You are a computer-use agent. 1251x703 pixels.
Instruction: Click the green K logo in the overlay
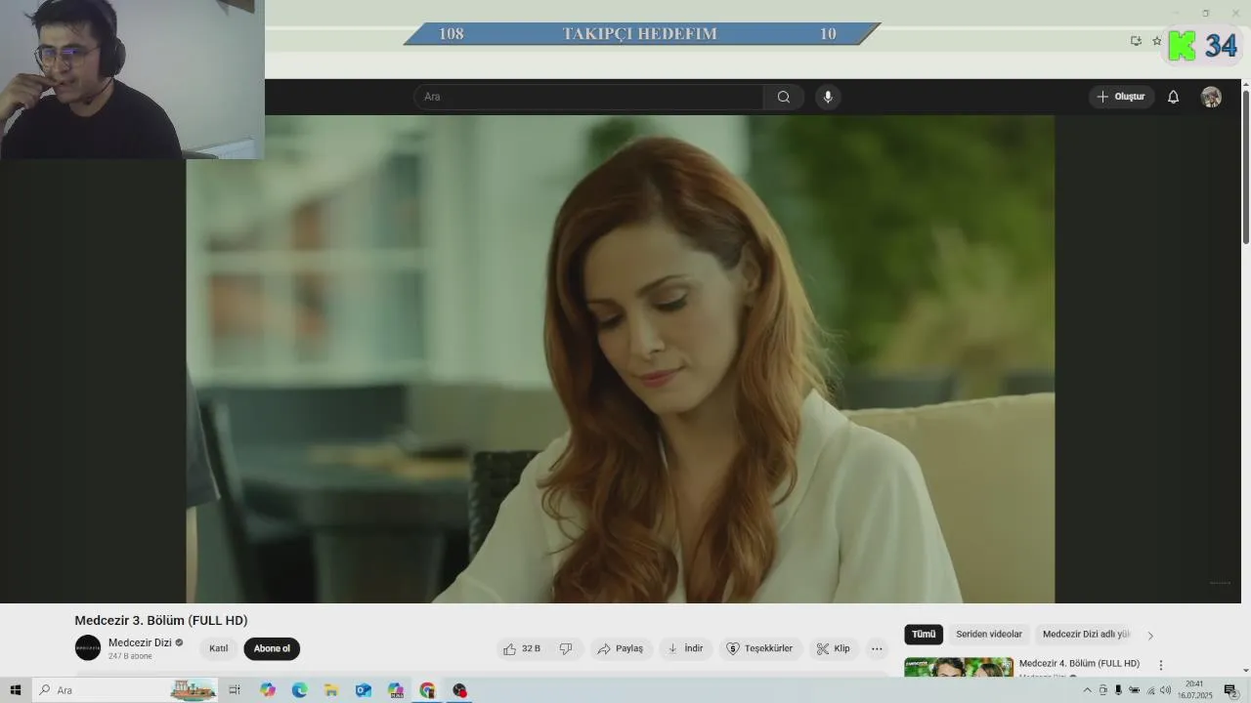point(1182,45)
